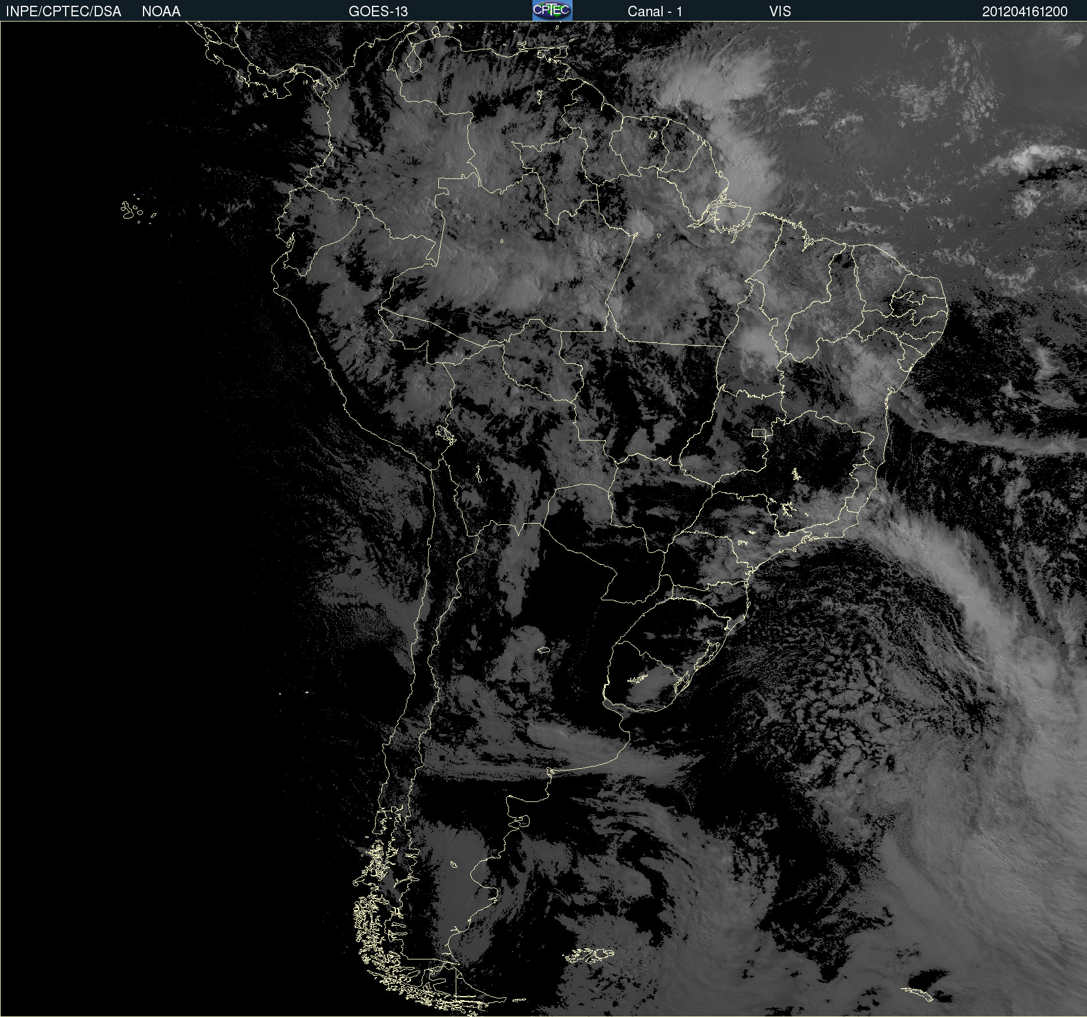This screenshot has width=1087, height=1017.
Task: Click the 'Canal - 1' channel label
Action: (x=655, y=12)
